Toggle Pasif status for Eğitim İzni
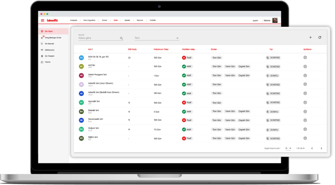The width and height of the screenshot is (335, 185). 187,139
